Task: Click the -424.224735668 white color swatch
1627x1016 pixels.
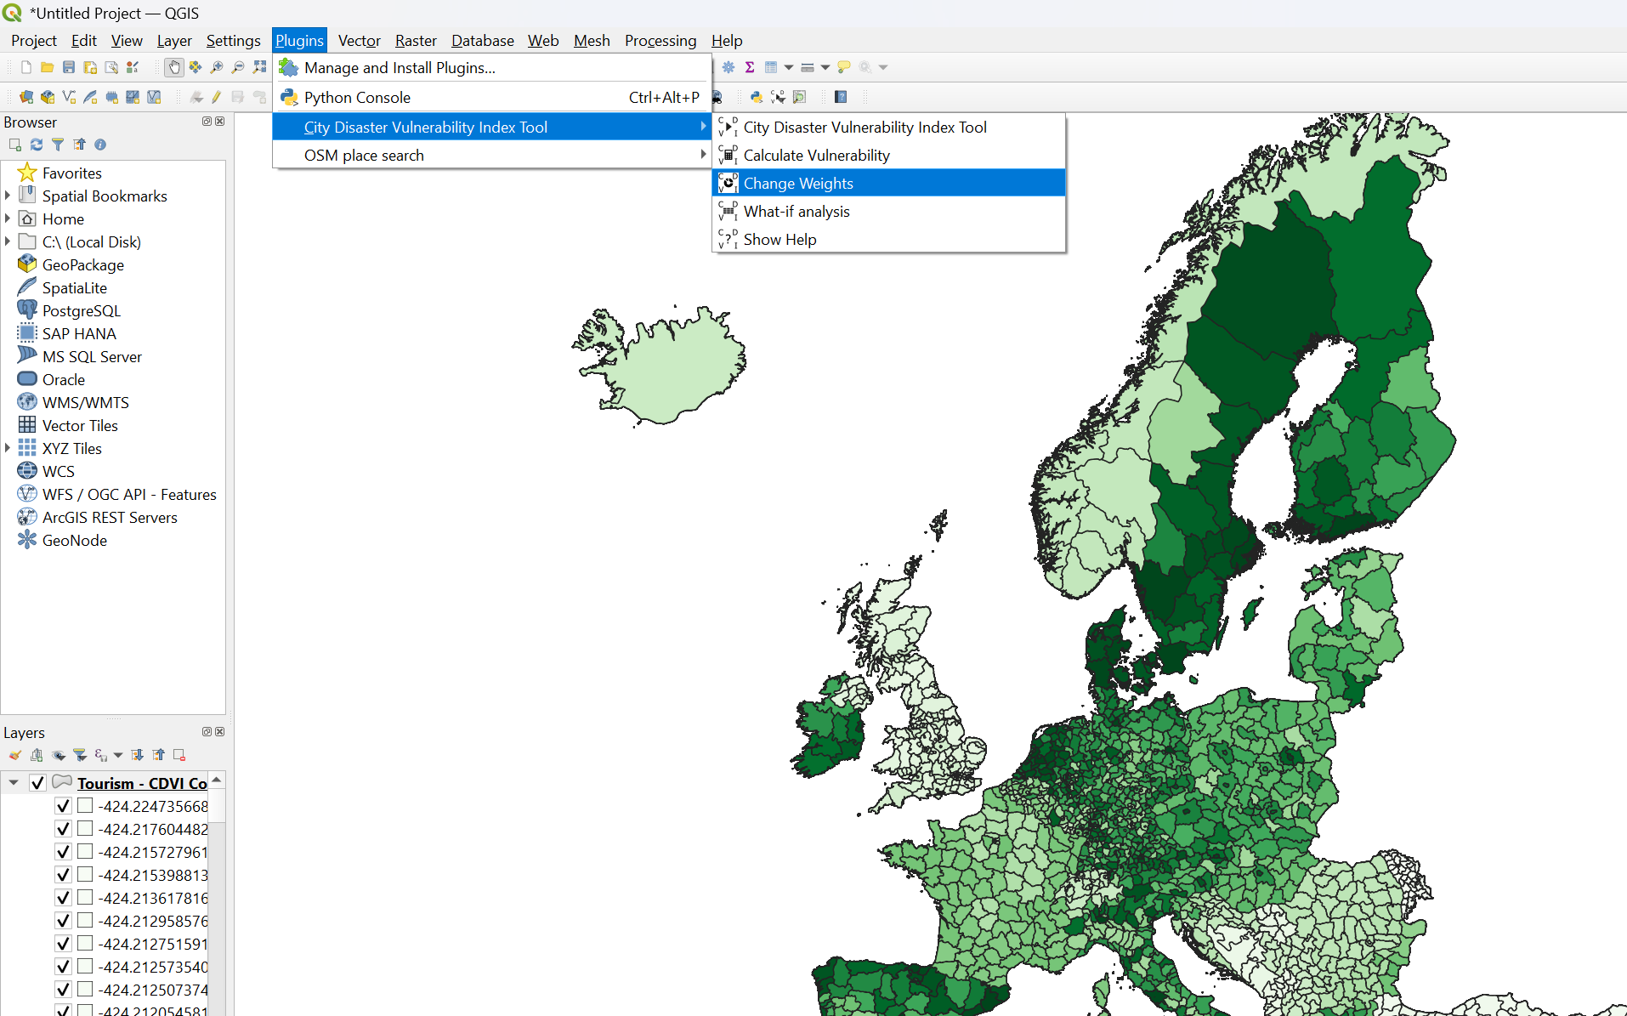Action: coord(85,805)
